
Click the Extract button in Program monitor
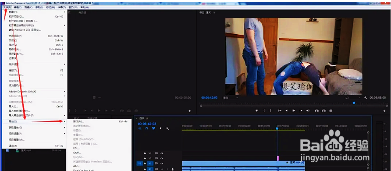323,110
